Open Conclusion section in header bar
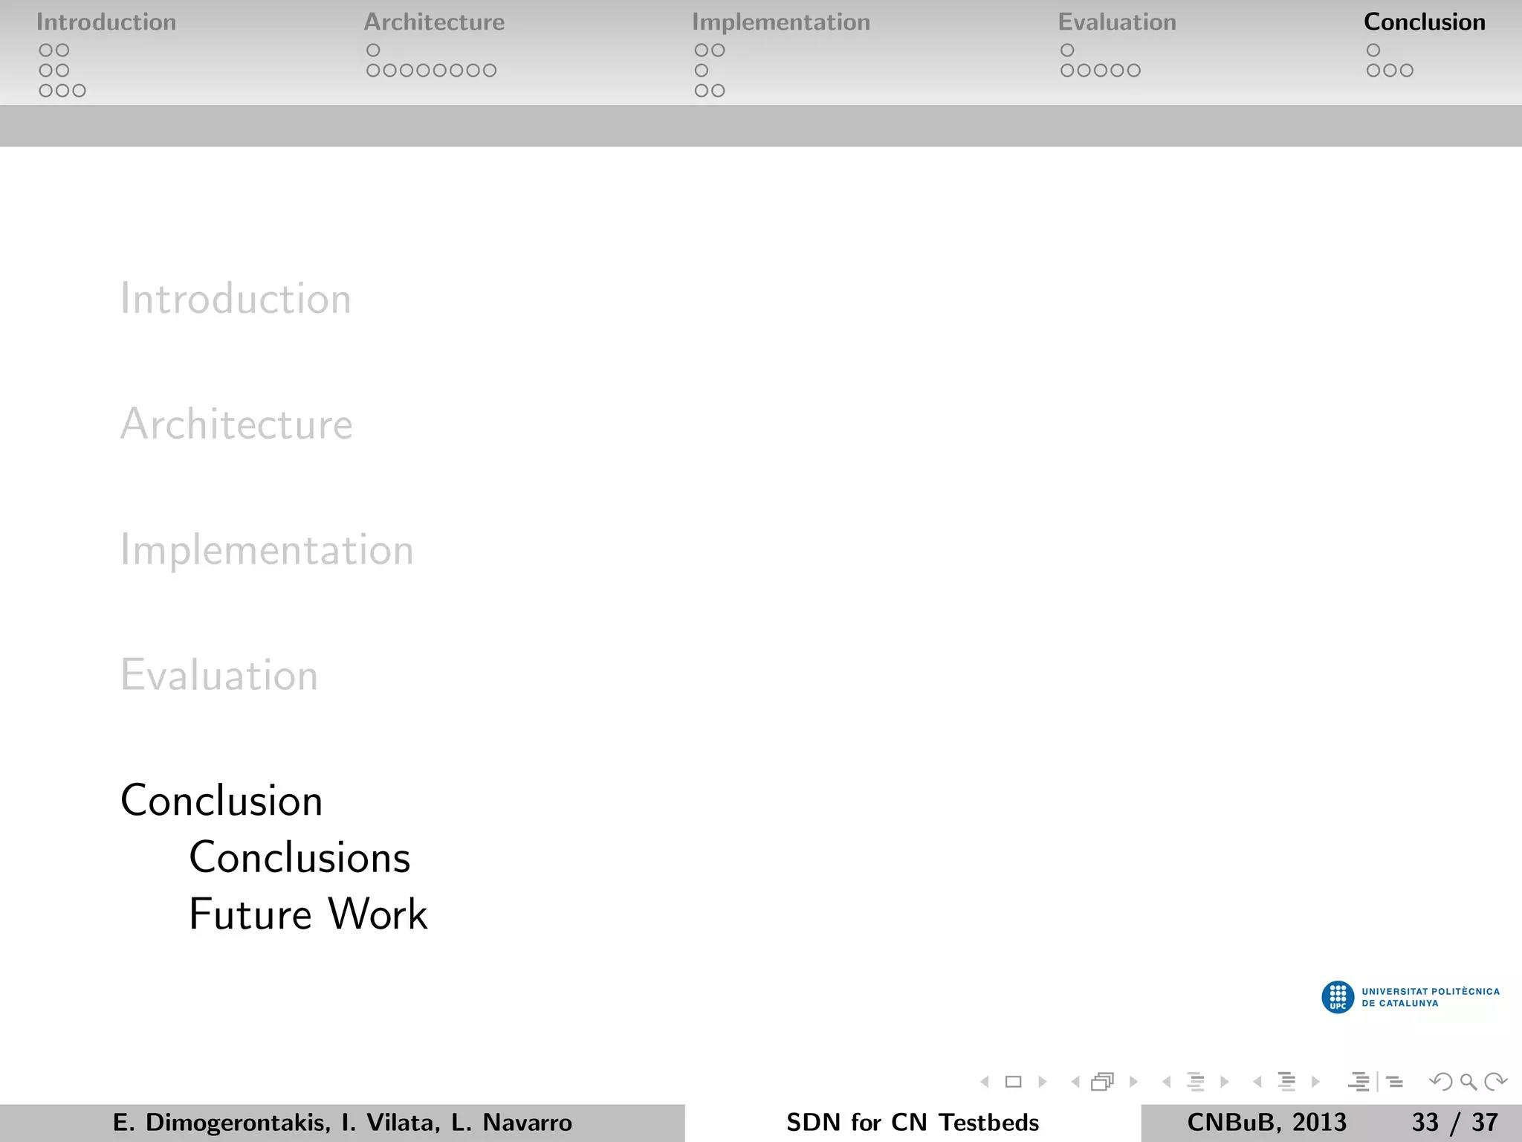 click(x=1425, y=22)
